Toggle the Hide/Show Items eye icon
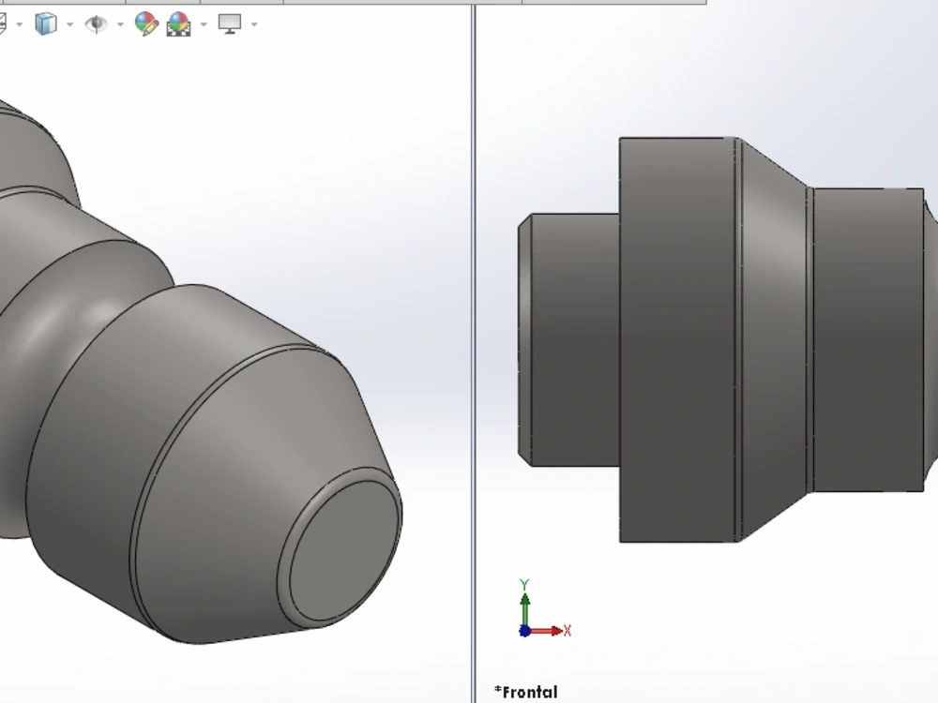 coord(95,24)
